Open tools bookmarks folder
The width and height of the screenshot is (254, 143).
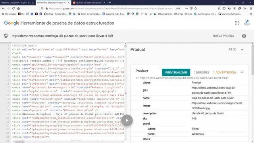click(x=189, y=14)
